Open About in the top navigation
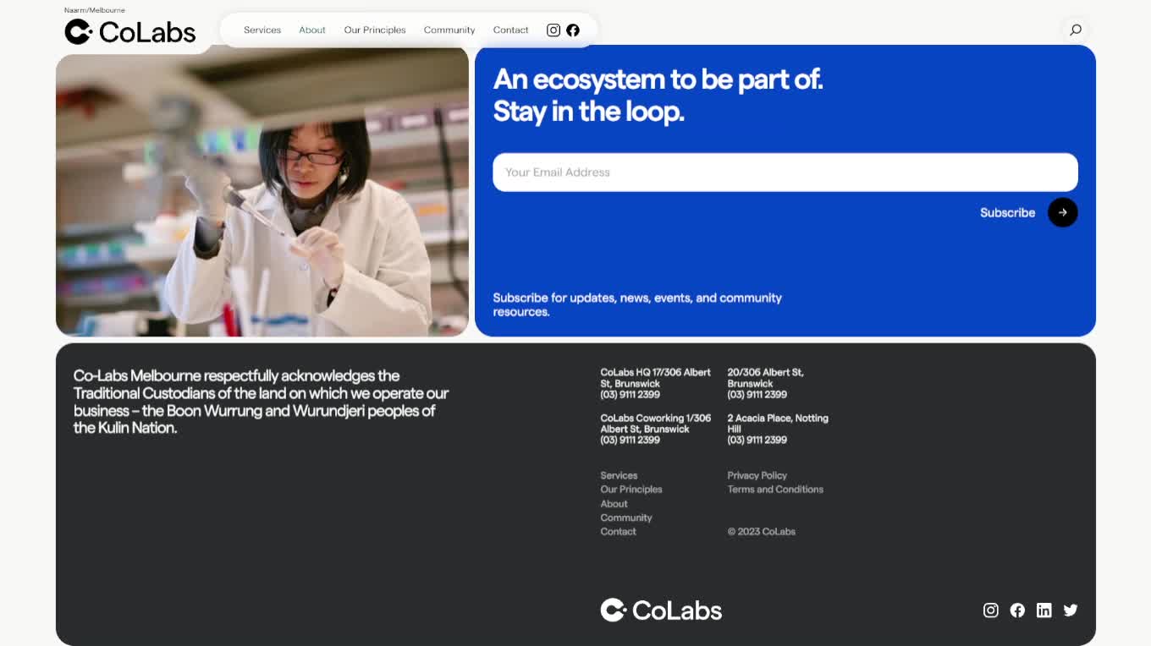This screenshot has height=646, width=1151. coord(312,30)
